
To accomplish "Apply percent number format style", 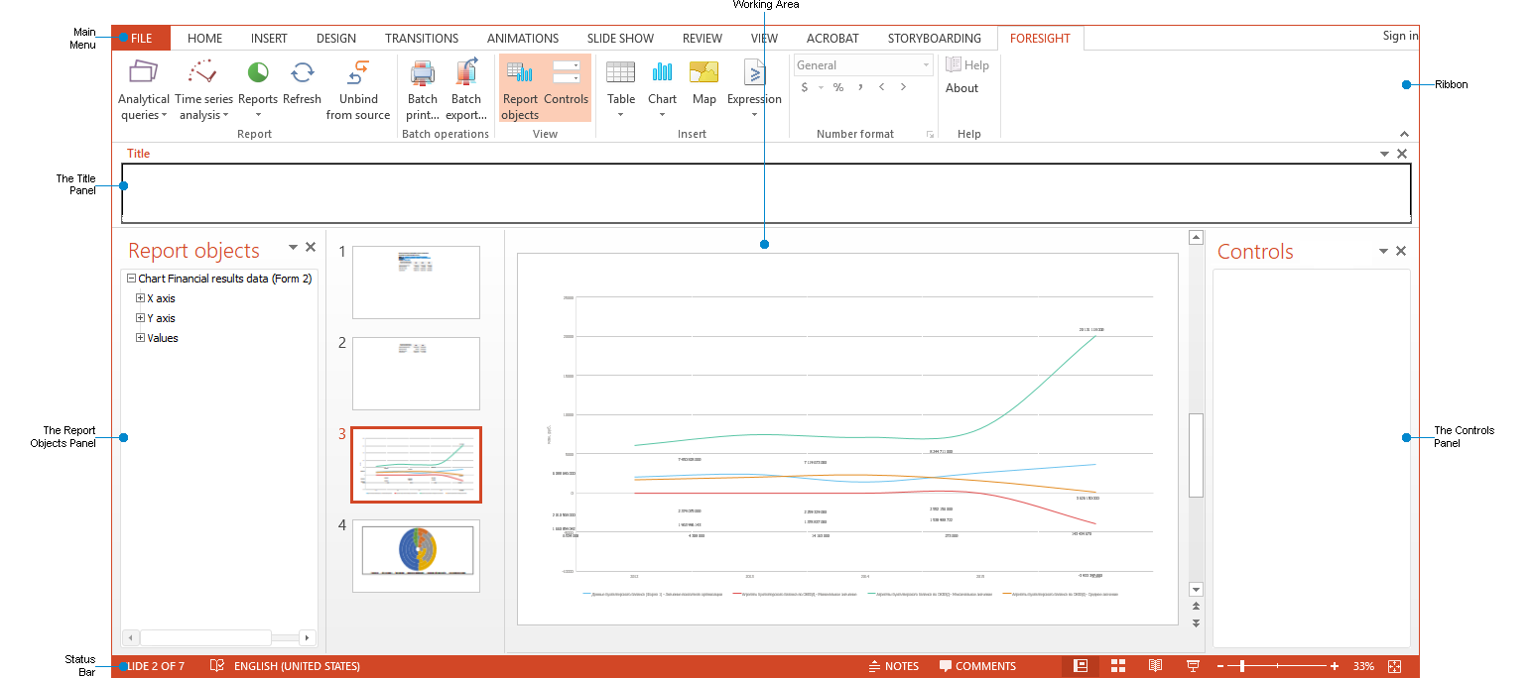I will coord(837,87).
